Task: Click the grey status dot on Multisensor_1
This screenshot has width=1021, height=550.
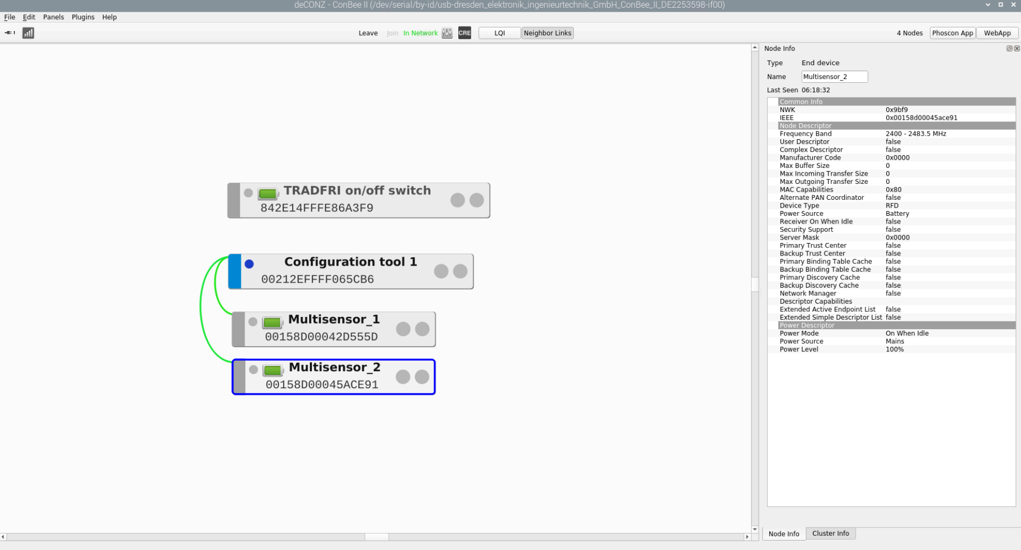Action: point(253,321)
